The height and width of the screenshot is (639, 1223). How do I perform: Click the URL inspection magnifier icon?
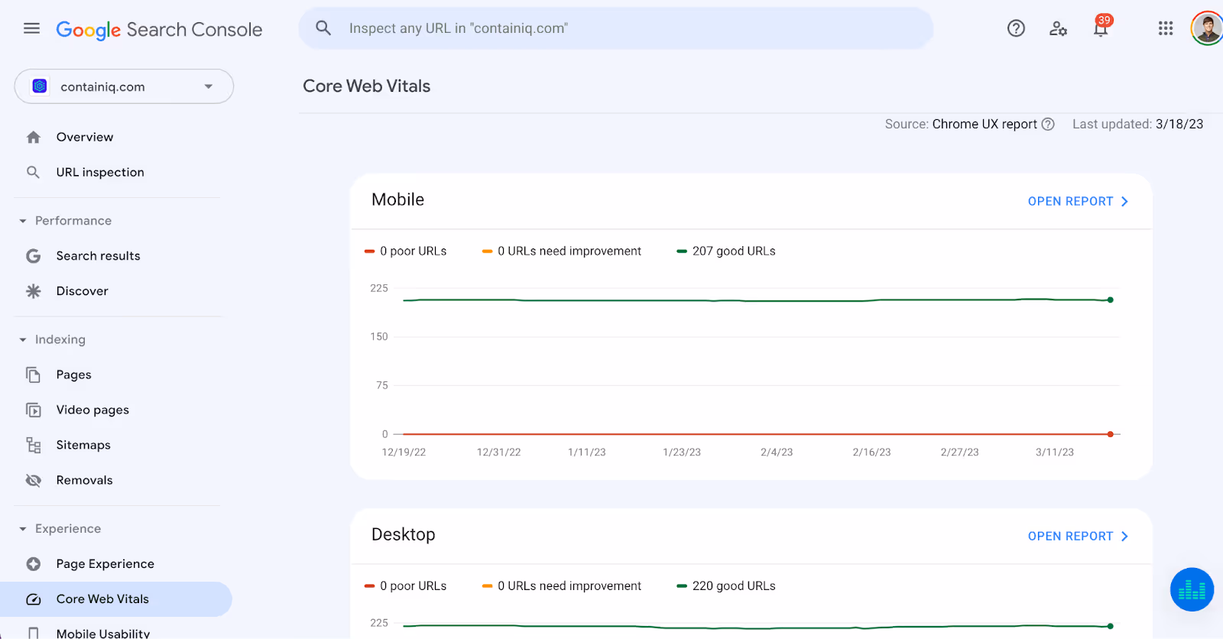33,173
